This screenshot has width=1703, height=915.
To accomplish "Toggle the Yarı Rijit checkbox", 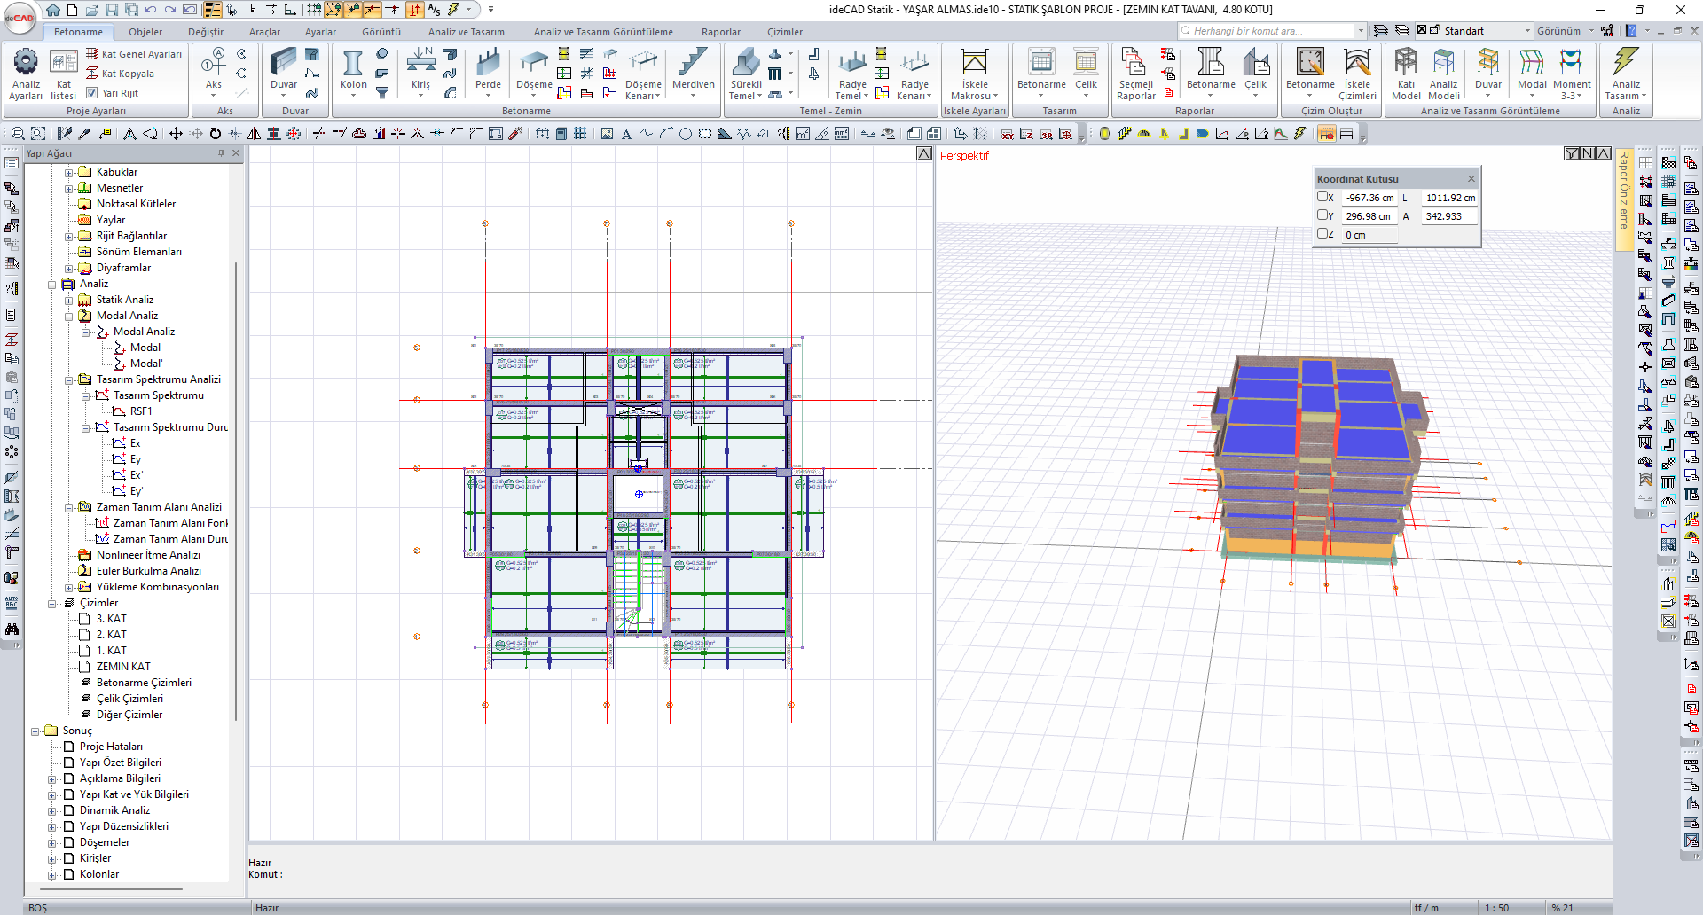I will tap(92, 93).
